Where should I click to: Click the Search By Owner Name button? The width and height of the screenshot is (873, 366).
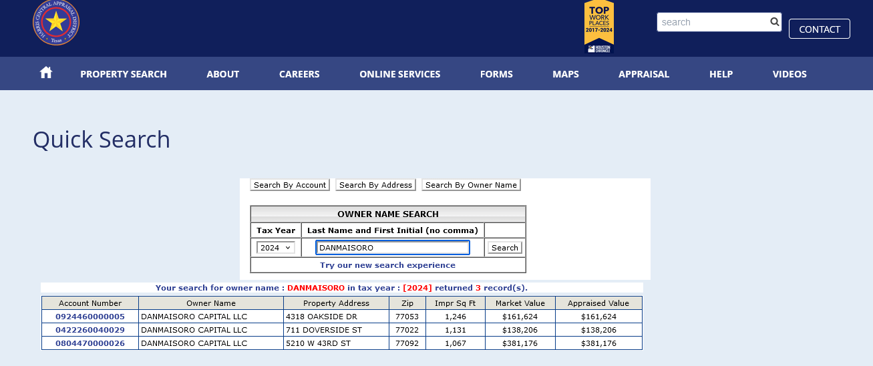[471, 185]
